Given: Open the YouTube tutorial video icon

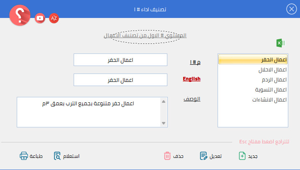Looking at the screenshot, I should 40,18.
